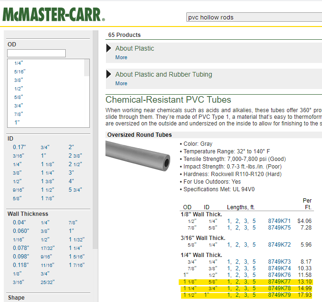Click the 65 Products count text
Image resolution: width=322 pixels, height=302 pixels.
(x=124, y=35)
